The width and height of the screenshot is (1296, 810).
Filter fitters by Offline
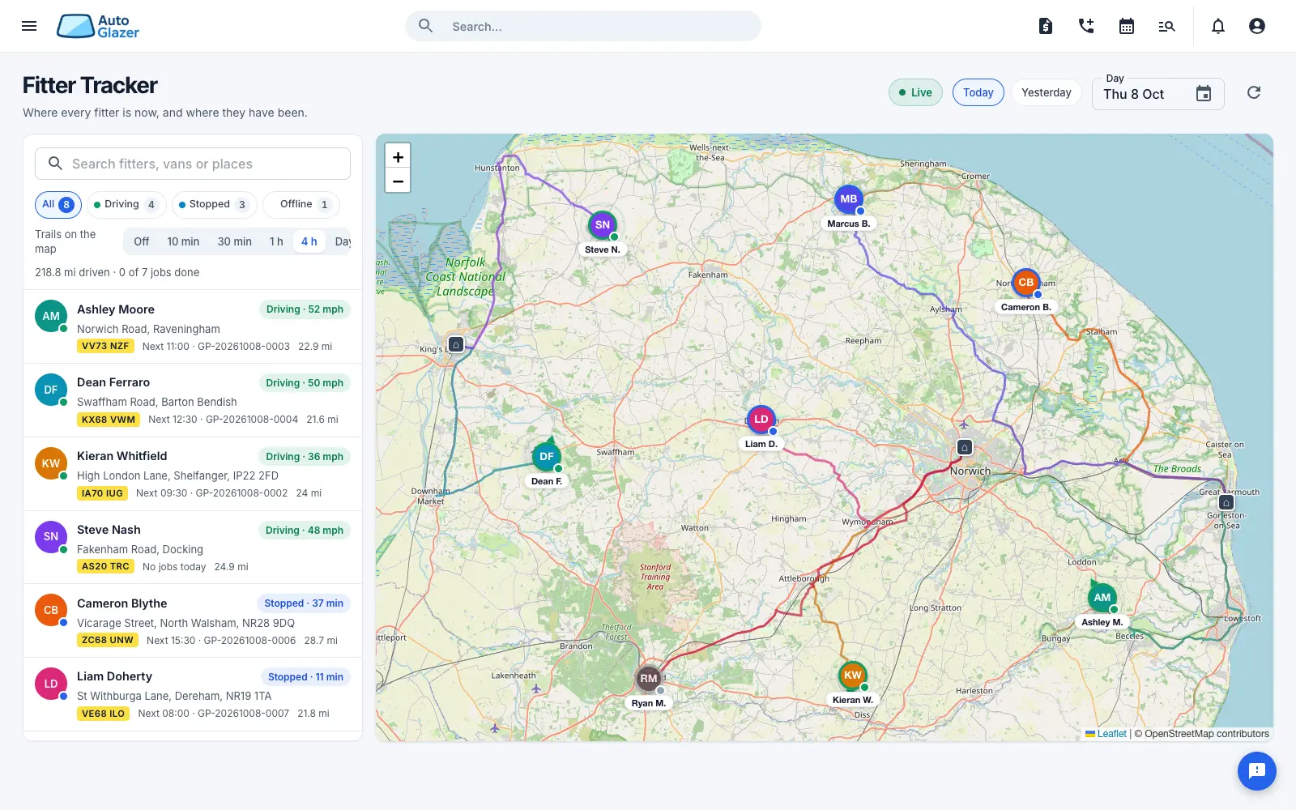point(301,205)
